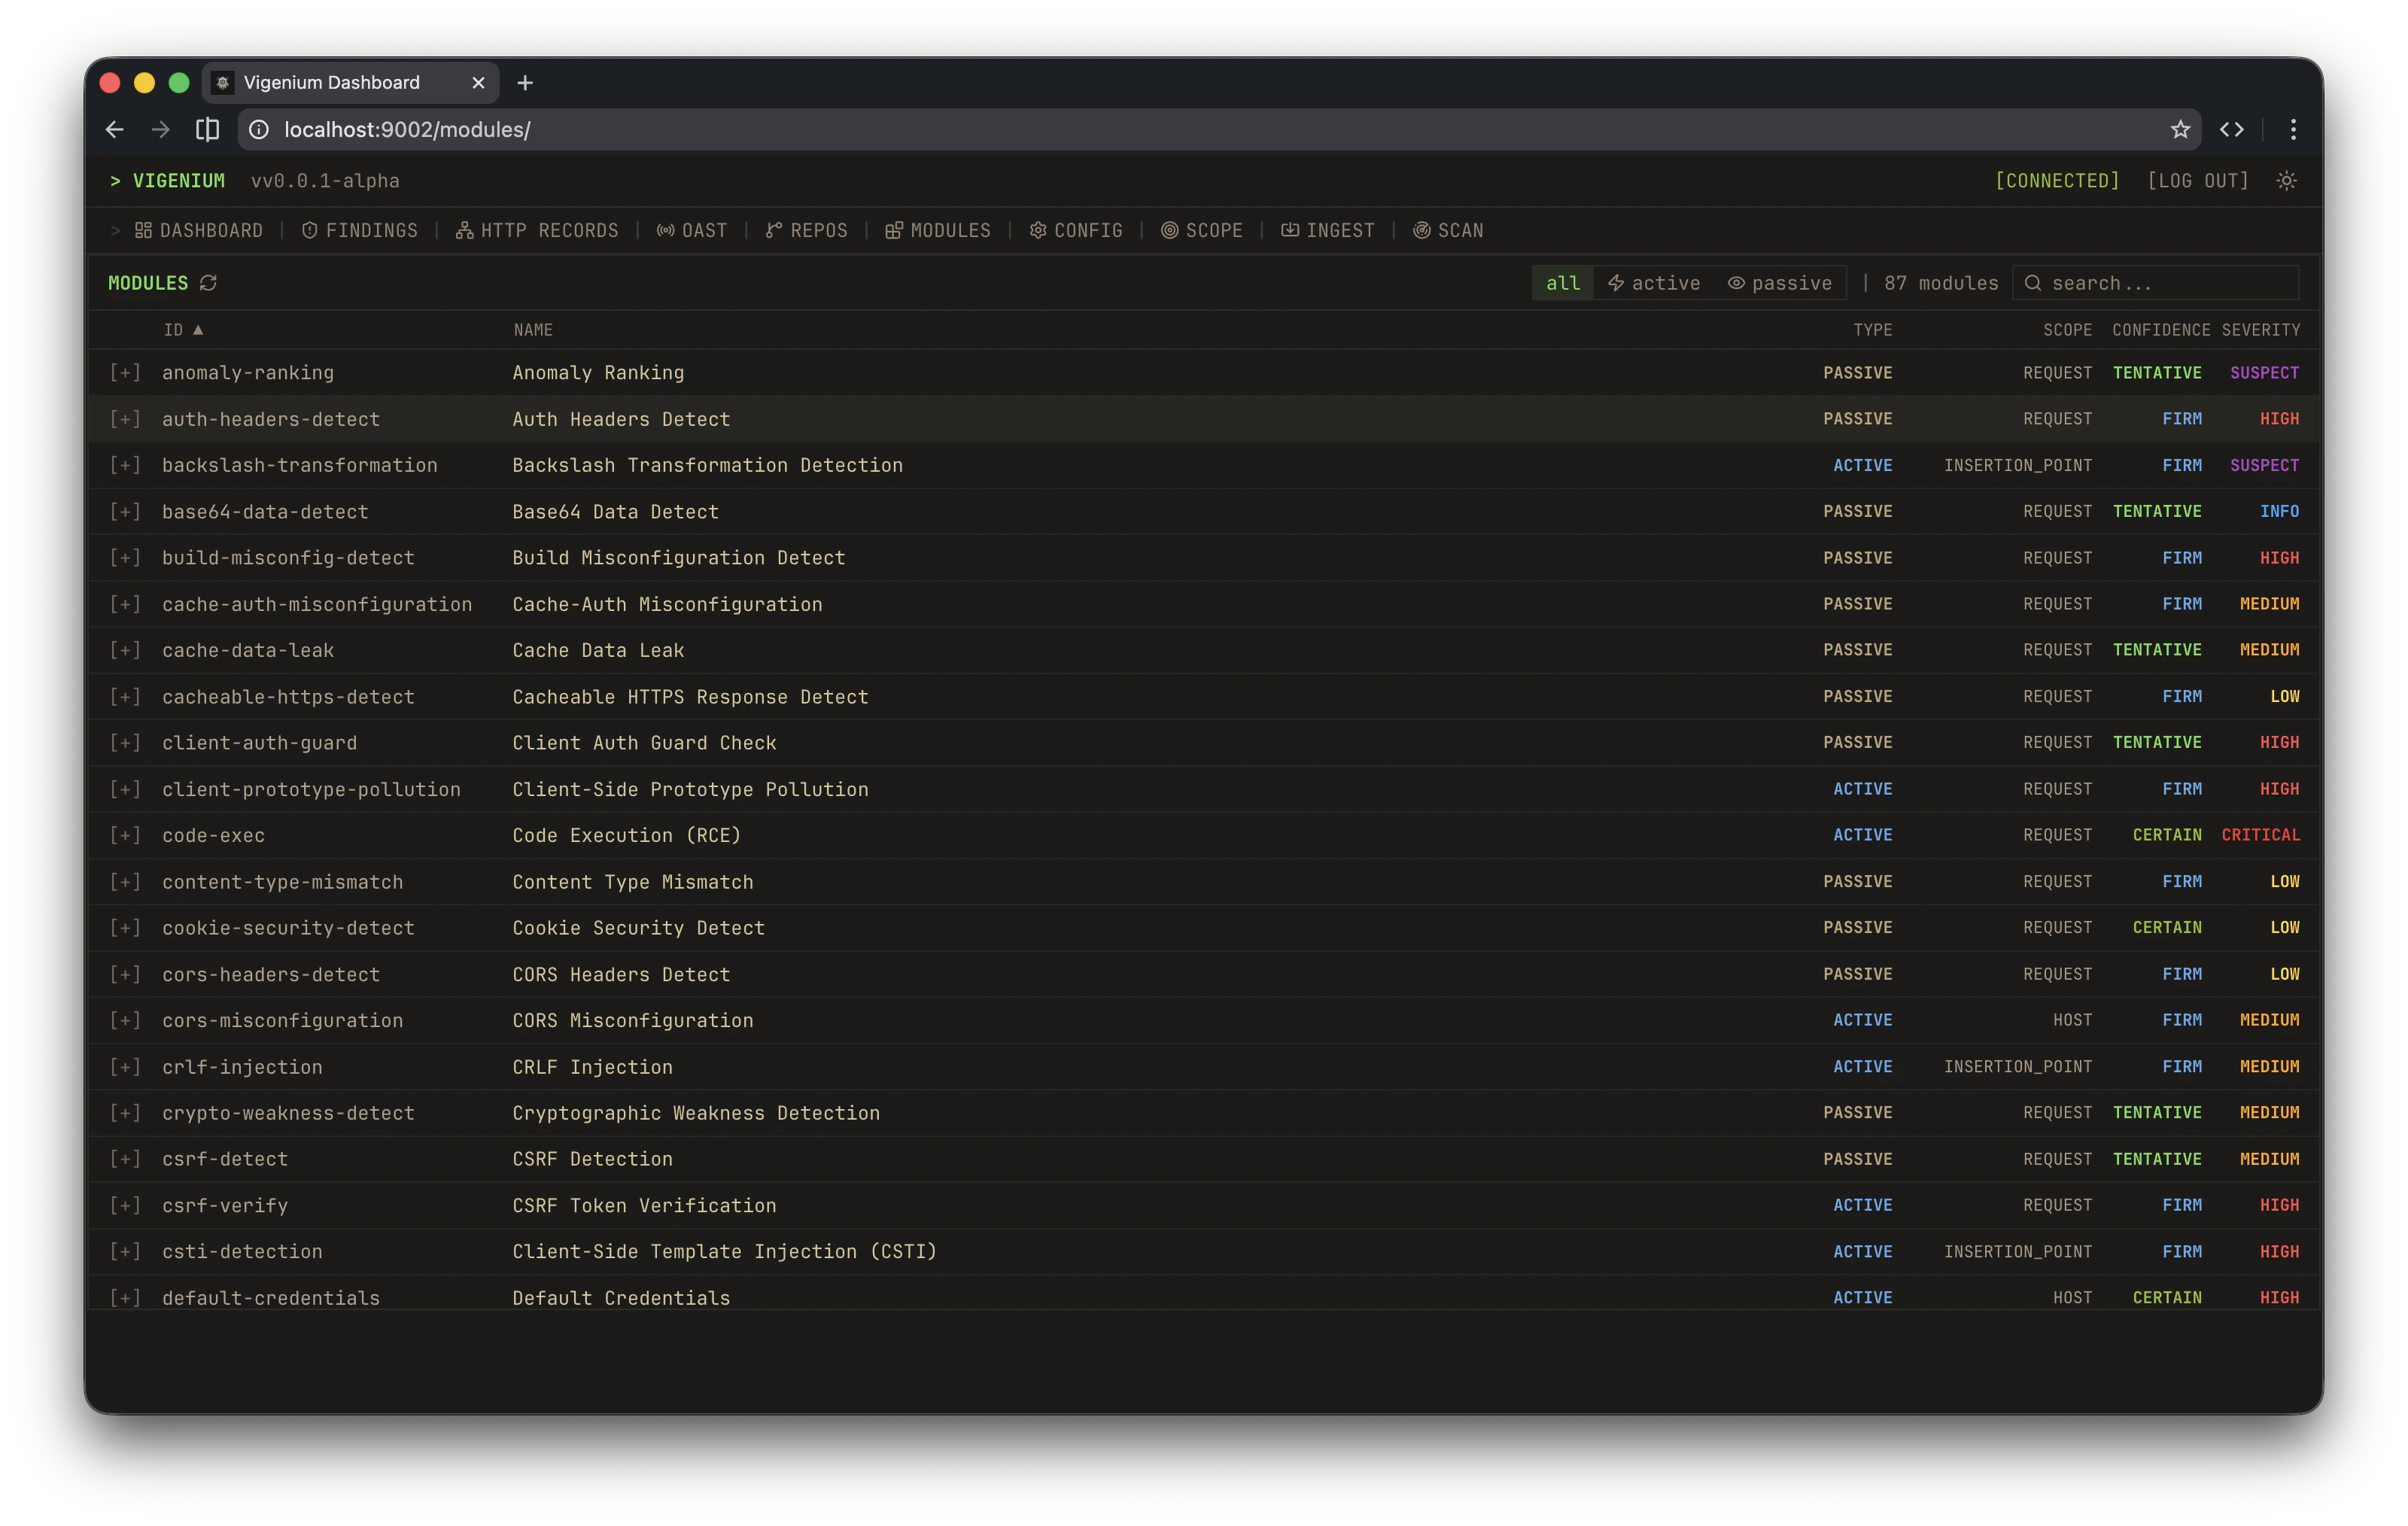The image size is (2408, 1526).
Task: Refresh the MODULES list
Action: click(x=208, y=283)
